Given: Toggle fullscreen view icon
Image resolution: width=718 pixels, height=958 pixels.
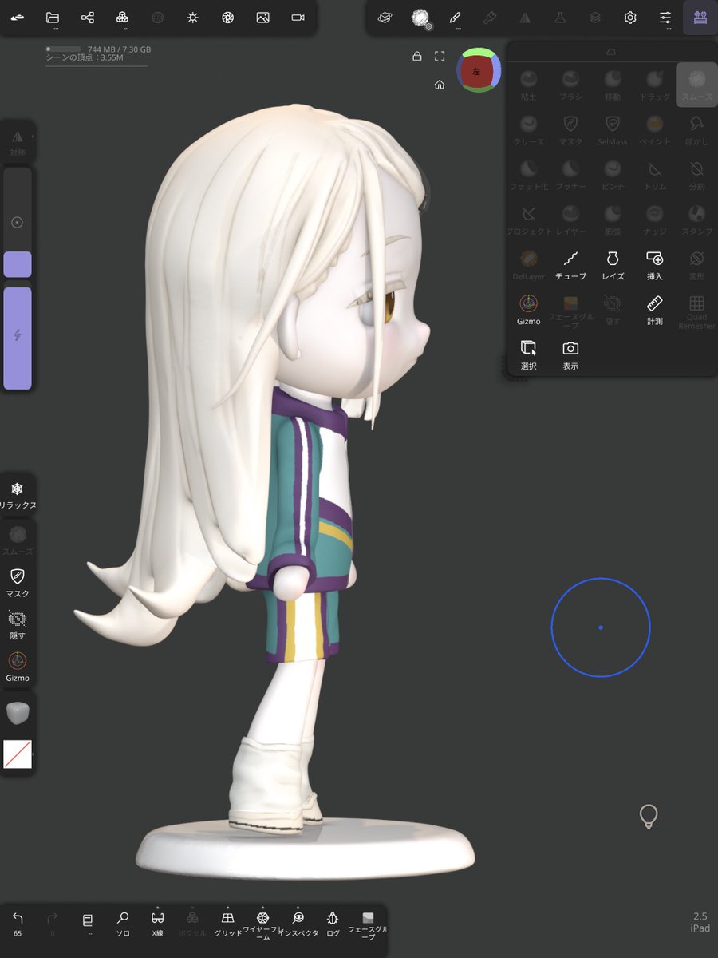Looking at the screenshot, I should 440,56.
